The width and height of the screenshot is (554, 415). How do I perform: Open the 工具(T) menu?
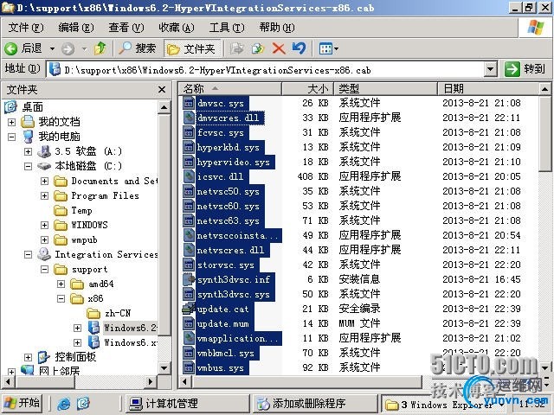[227, 27]
